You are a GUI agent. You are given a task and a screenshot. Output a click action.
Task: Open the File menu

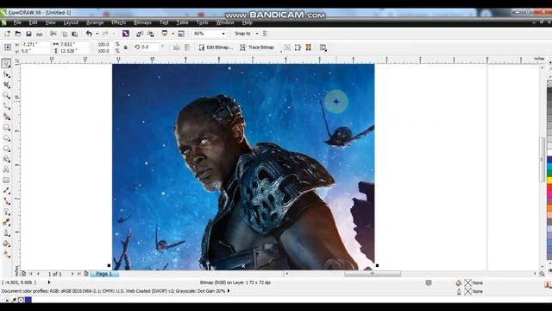(17, 22)
